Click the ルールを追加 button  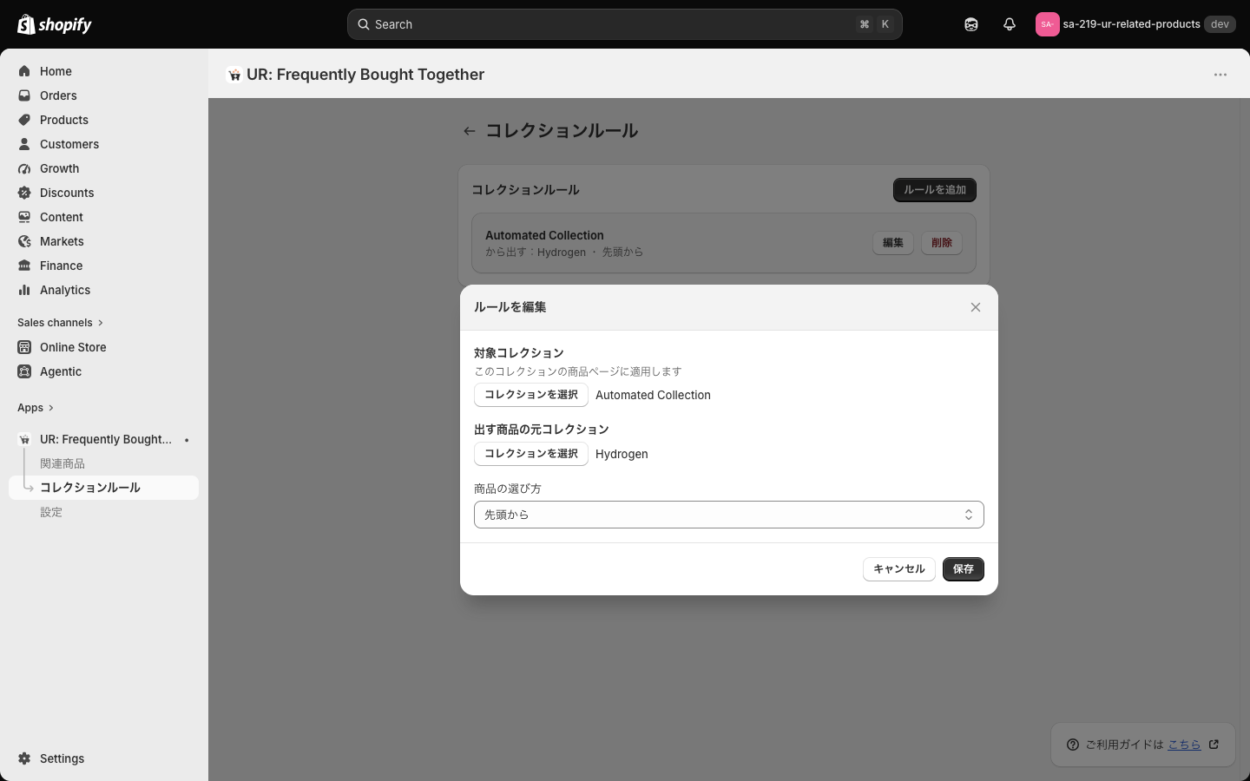tap(935, 190)
